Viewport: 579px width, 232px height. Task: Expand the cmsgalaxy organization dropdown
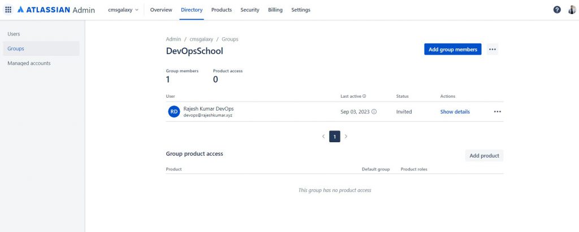[x=123, y=10]
